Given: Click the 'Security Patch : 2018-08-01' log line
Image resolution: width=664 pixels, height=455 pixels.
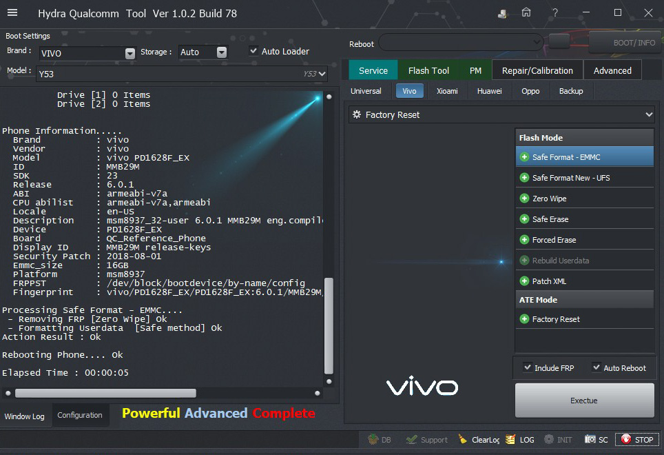Looking at the screenshot, I should click(x=87, y=256).
